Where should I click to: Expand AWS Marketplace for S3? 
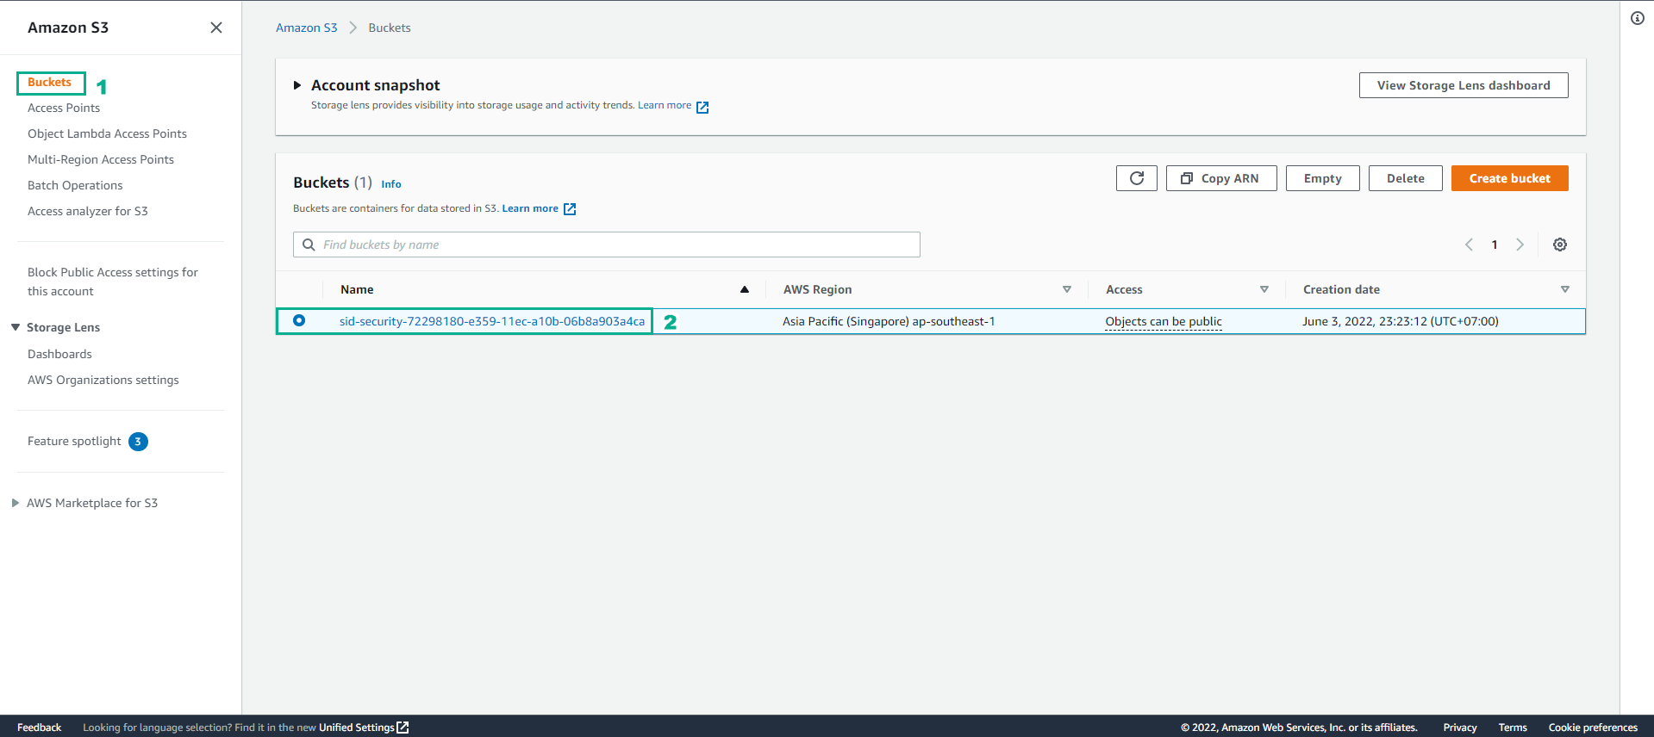16,503
